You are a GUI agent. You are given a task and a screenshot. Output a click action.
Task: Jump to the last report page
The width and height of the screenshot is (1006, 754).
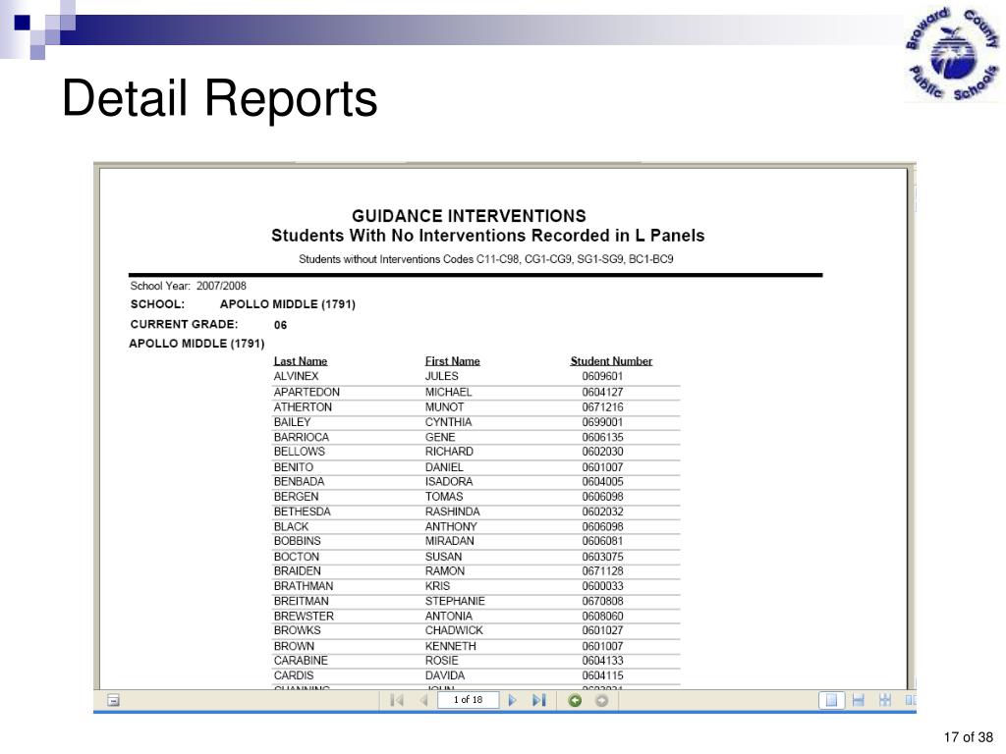pyautogui.click(x=539, y=700)
